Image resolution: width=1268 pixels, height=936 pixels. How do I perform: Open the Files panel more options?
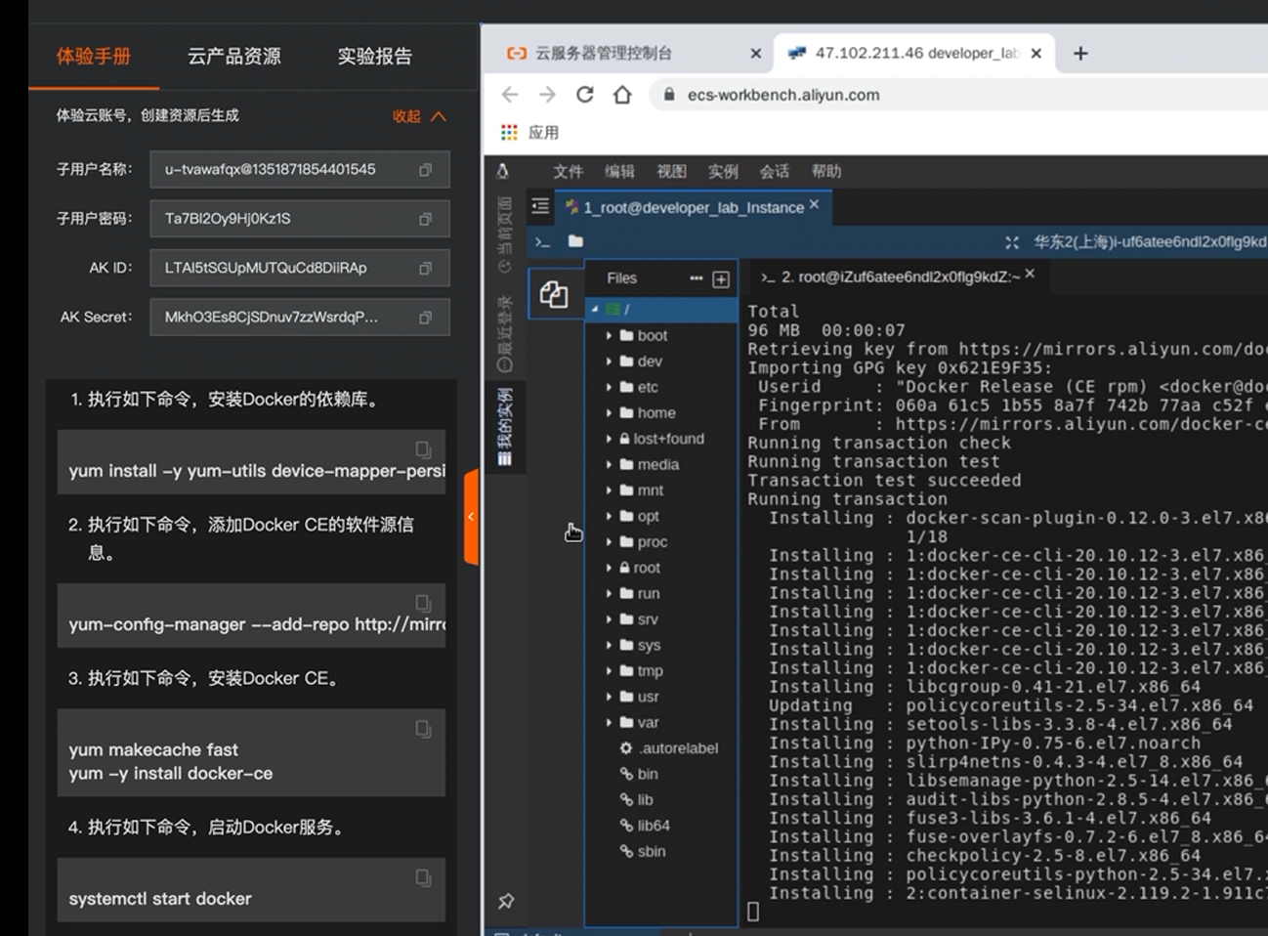(x=696, y=278)
